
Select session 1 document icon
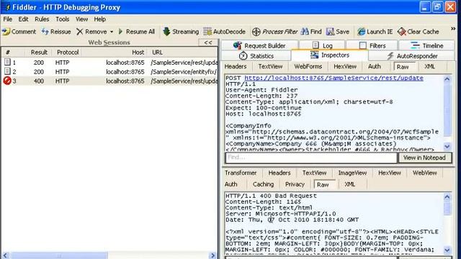click(x=7, y=63)
